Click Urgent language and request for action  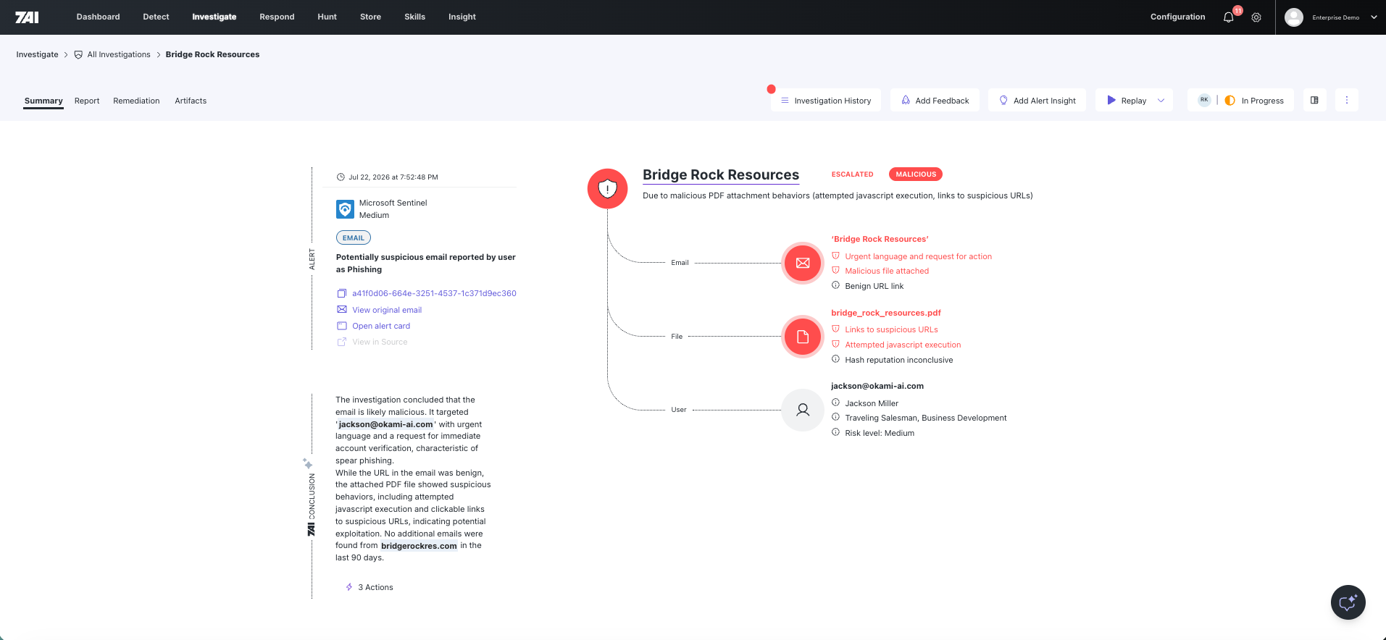click(918, 256)
